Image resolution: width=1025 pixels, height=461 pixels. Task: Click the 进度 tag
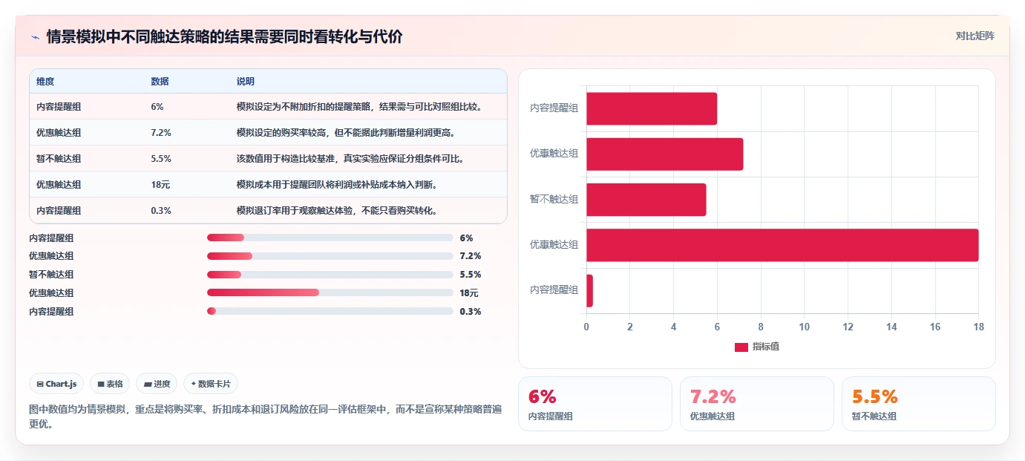coord(157,384)
